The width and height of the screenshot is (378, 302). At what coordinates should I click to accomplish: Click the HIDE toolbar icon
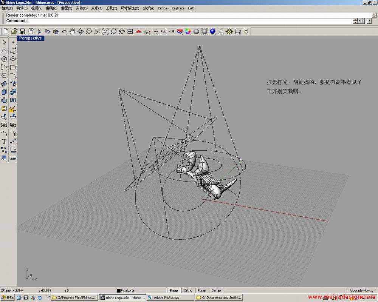(171, 31)
